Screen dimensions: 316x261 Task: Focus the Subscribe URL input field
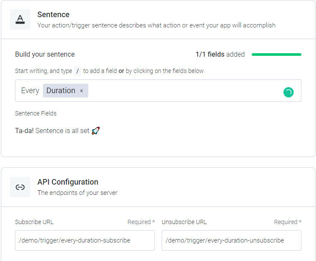(x=85, y=240)
